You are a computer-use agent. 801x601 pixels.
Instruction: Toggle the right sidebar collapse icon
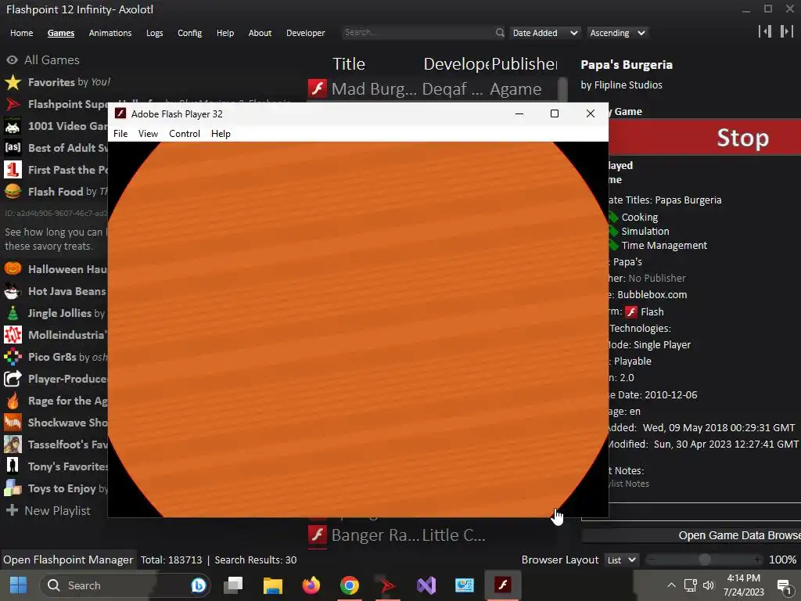click(x=787, y=31)
